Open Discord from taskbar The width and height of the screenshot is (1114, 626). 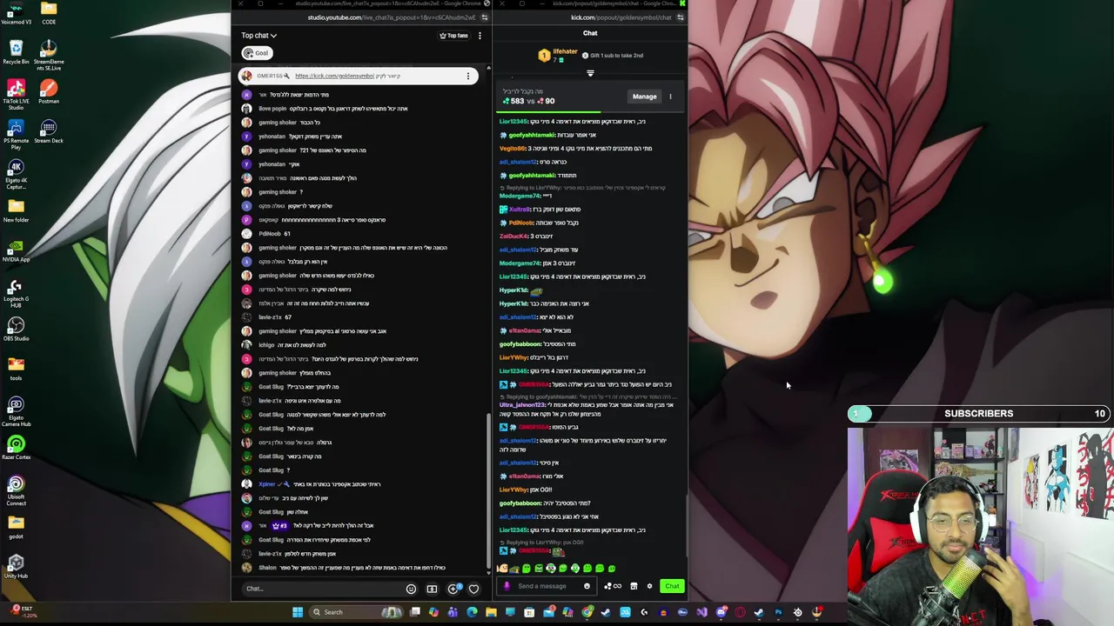(x=721, y=612)
